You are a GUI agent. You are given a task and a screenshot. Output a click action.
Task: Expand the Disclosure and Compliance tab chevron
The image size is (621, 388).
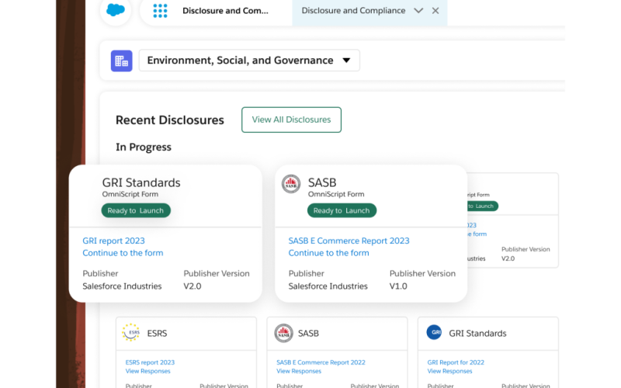pos(418,11)
